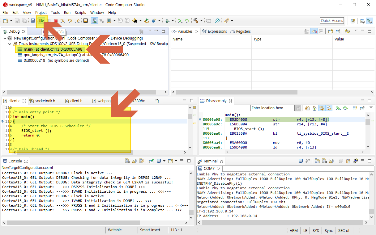Click the Type column header in Variables
This screenshot has width=376, height=235.
coord(292,39)
